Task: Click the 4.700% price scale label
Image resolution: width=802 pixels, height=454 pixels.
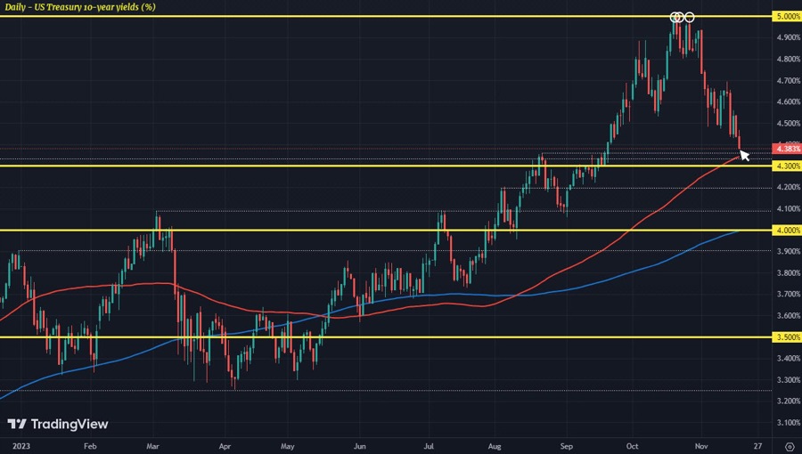Action: click(788, 80)
